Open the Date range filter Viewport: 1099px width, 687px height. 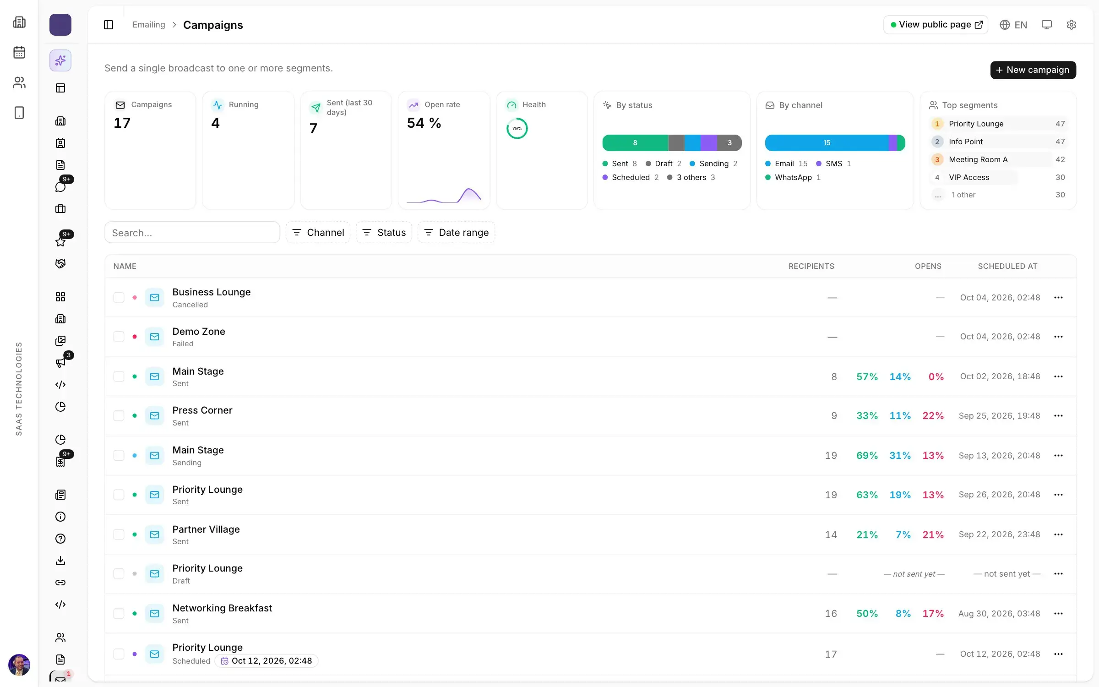[456, 233]
